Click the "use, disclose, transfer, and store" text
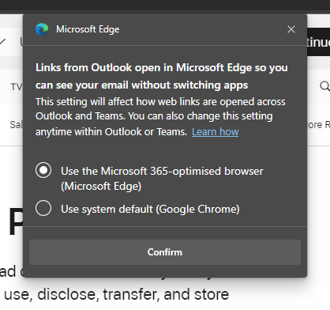 pyautogui.click(x=117, y=294)
